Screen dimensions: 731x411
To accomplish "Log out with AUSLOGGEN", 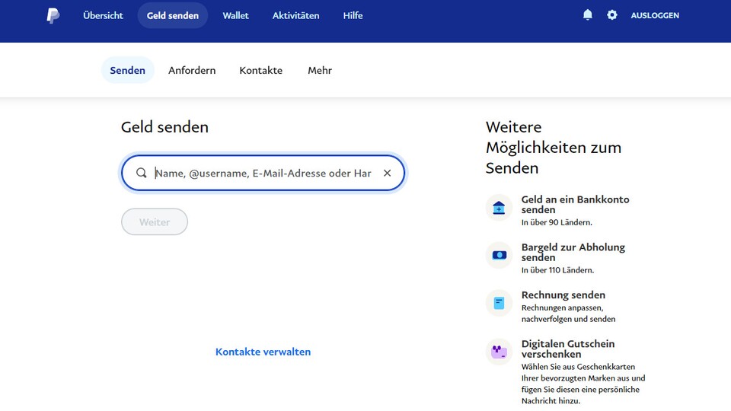I will (655, 15).
